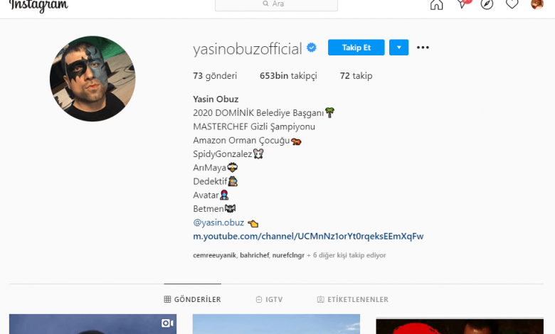Click the blue verified badge

pos(312,48)
